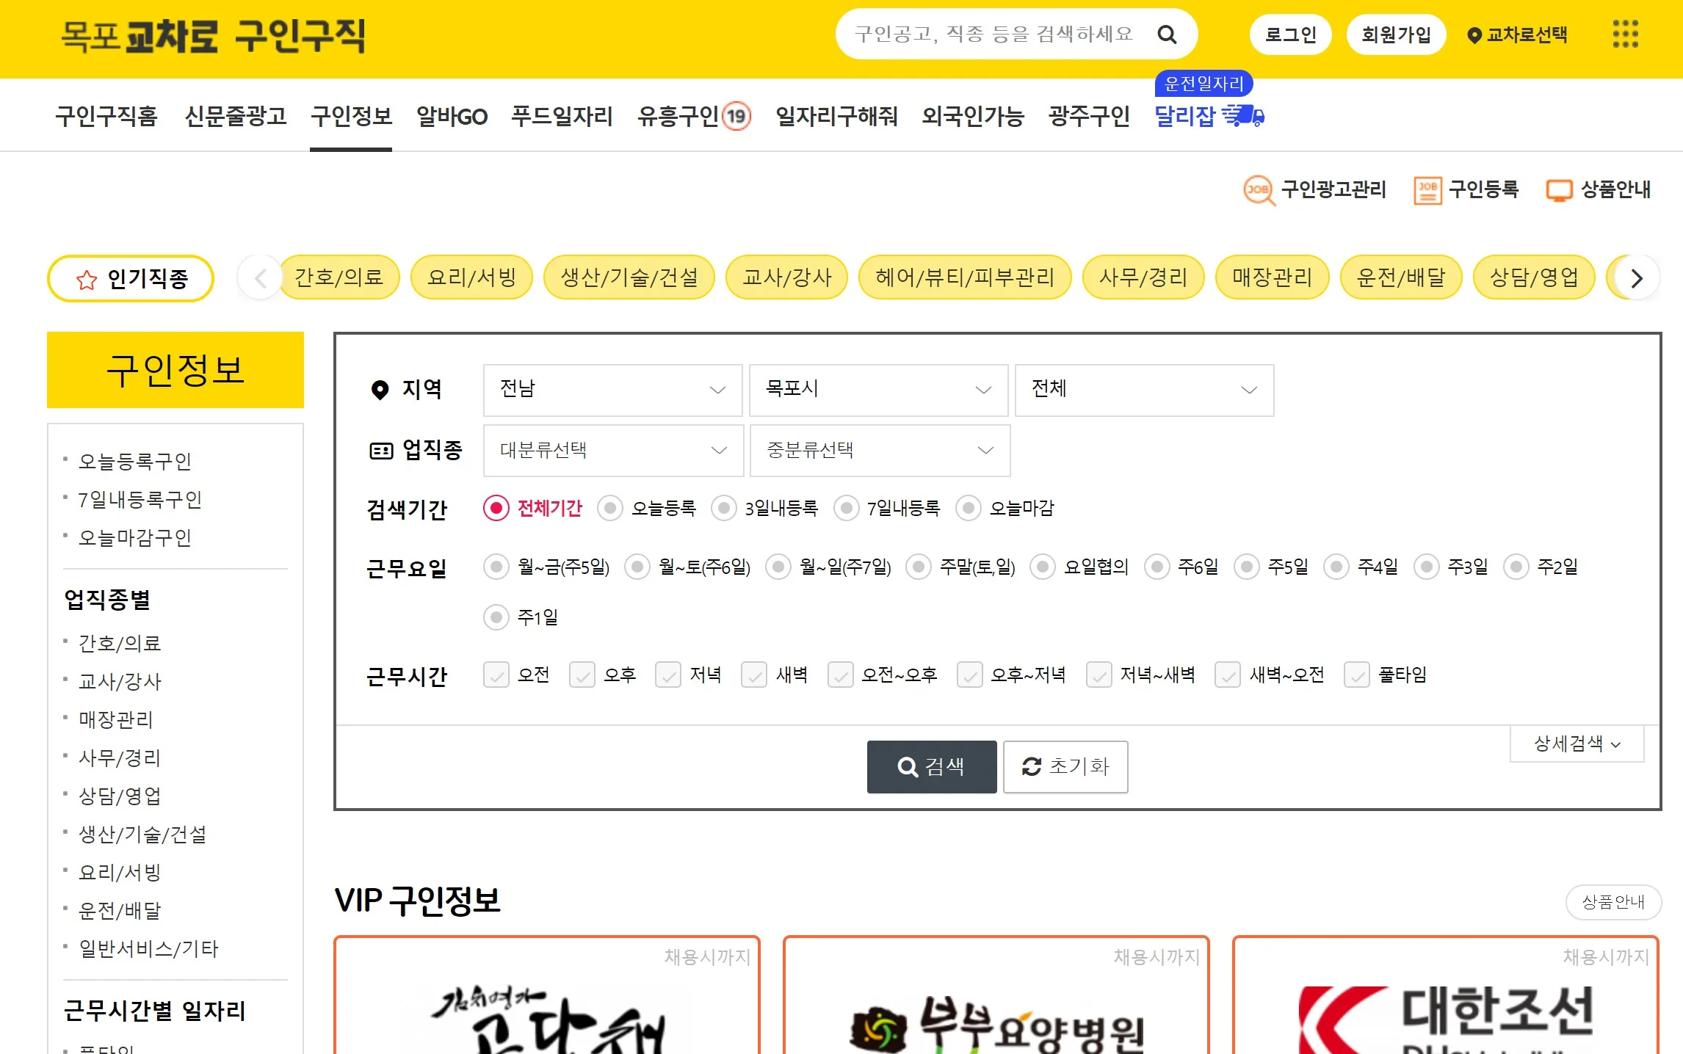Image resolution: width=1683 pixels, height=1054 pixels.
Task: Click the 구인등록 JOB document icon
Action: 1427,190
